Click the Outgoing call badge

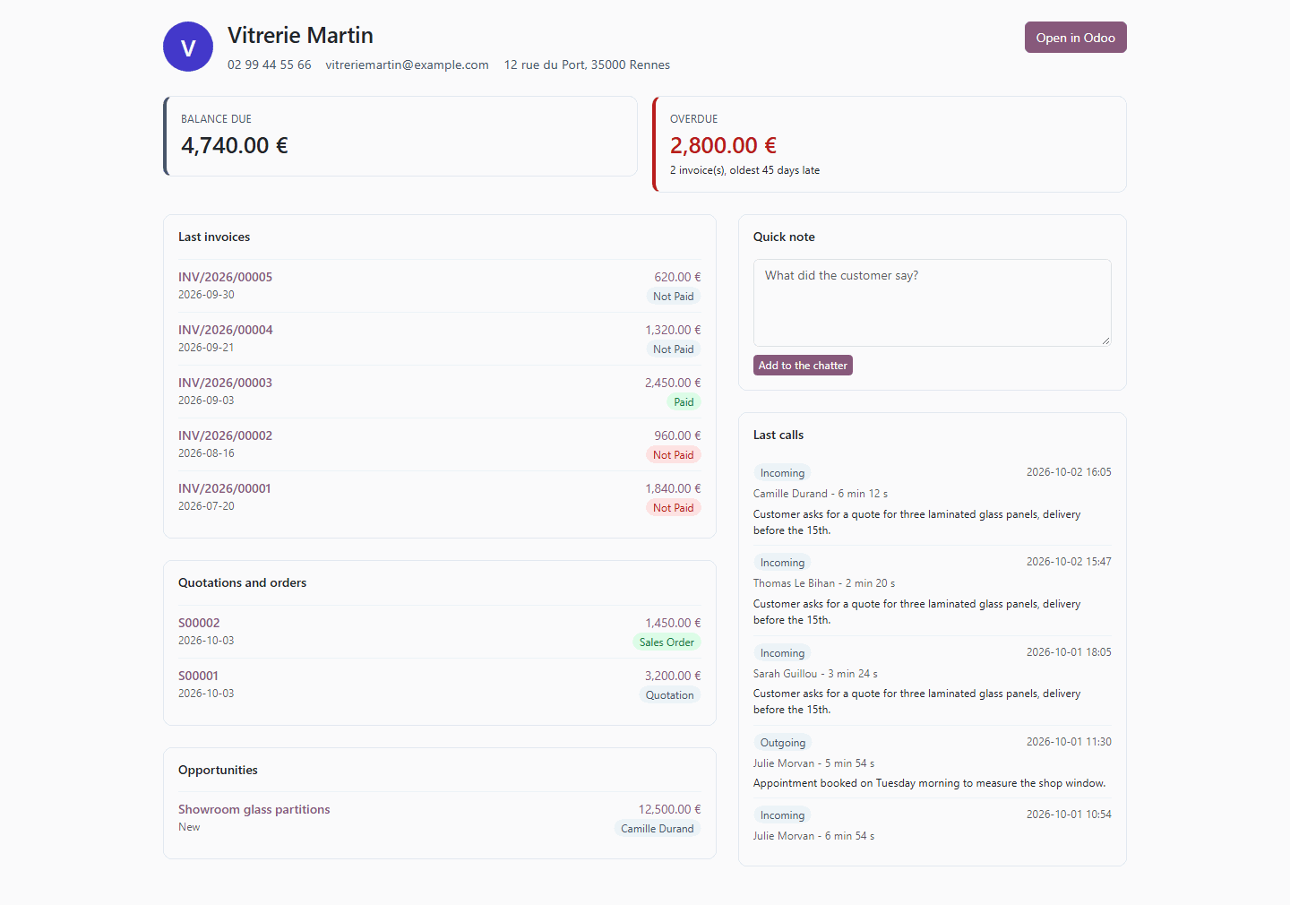pyautogui.click(x=783, y=743)
